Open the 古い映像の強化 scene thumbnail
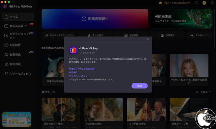Image resolution: width=216 pixels, height=129 pixels. 146,109
